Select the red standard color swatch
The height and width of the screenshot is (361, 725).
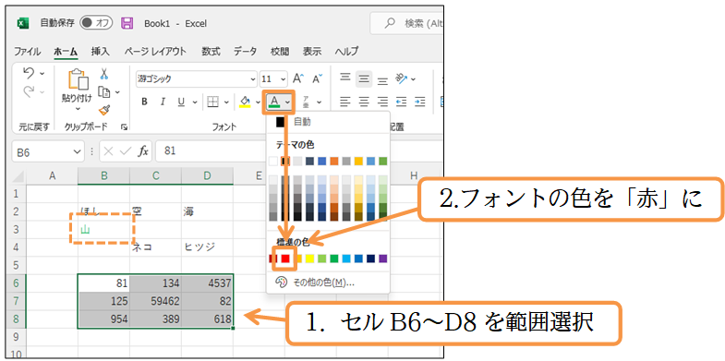pyautogui.click(x=285, y=259)
